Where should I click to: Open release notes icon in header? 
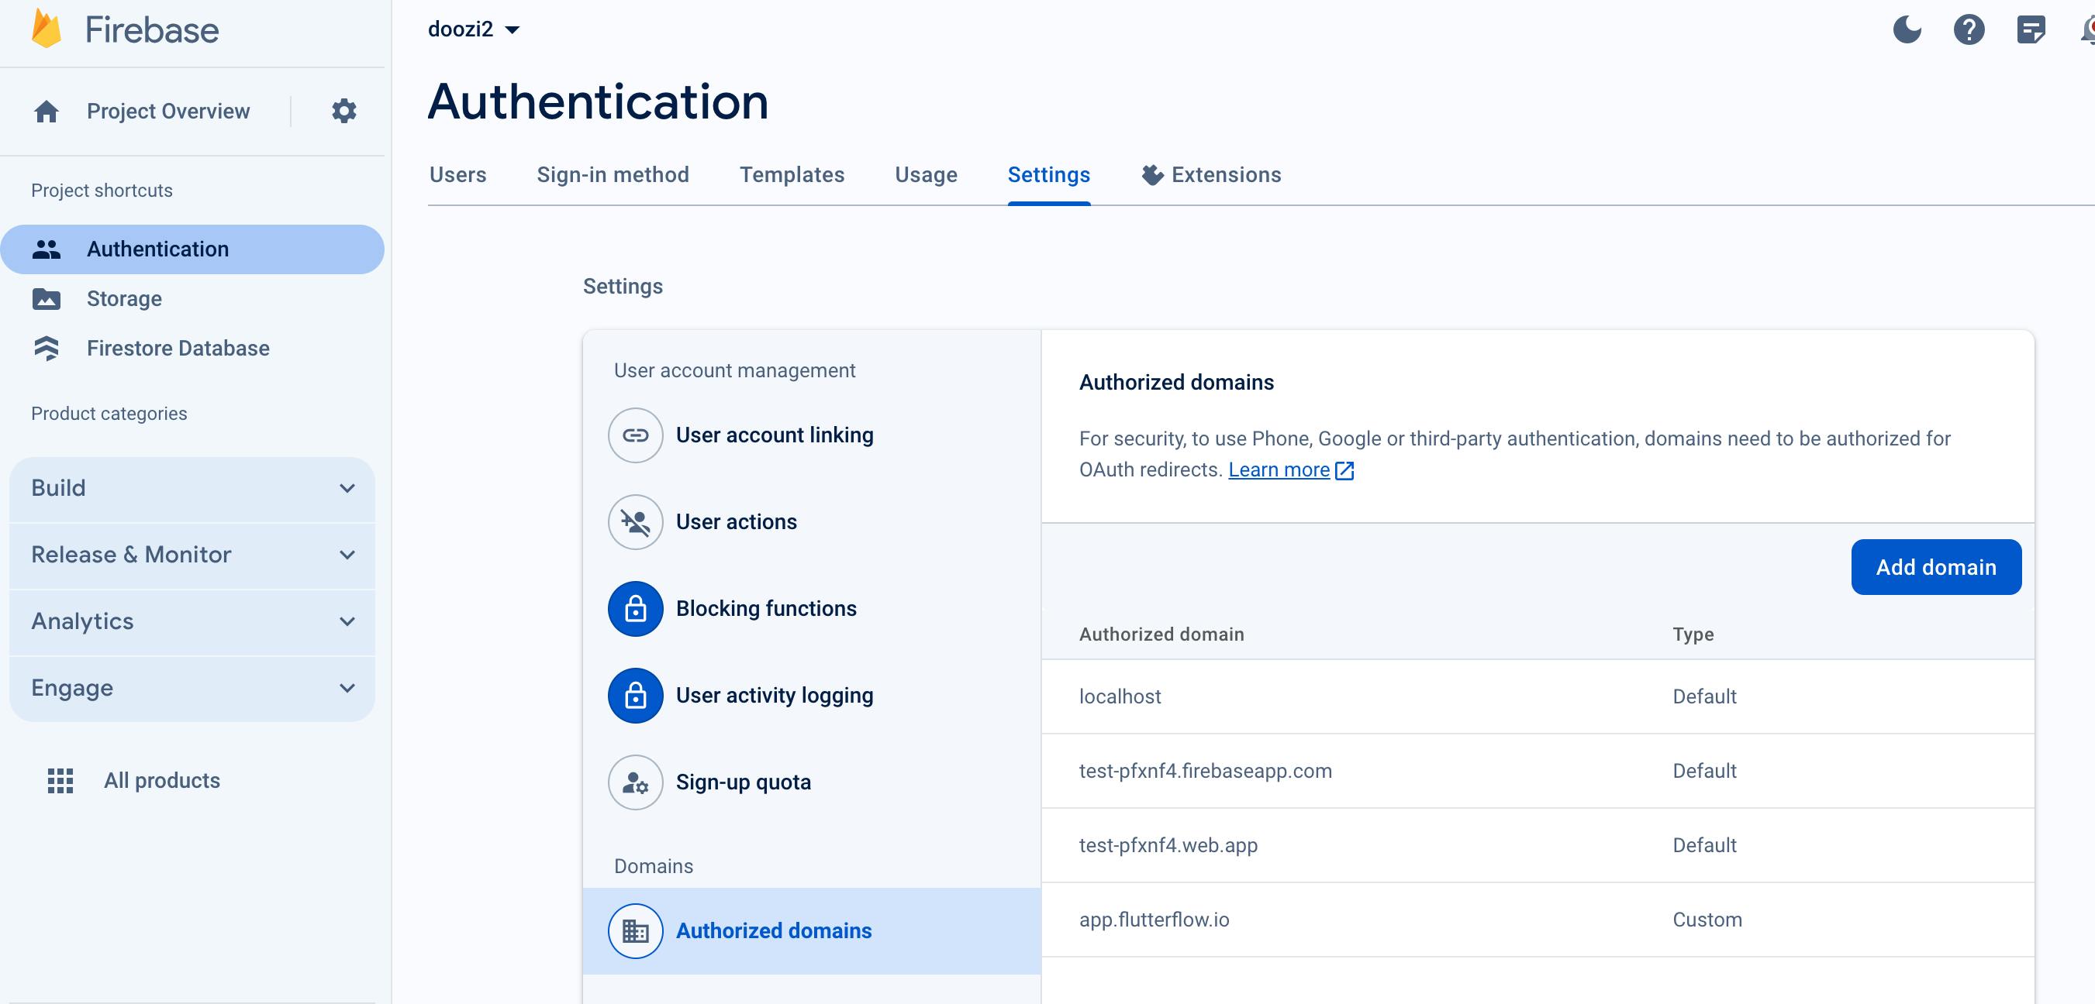[x=2031, y=30]
